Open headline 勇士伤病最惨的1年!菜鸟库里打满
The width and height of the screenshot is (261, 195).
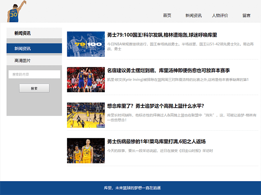pos(156,142)
